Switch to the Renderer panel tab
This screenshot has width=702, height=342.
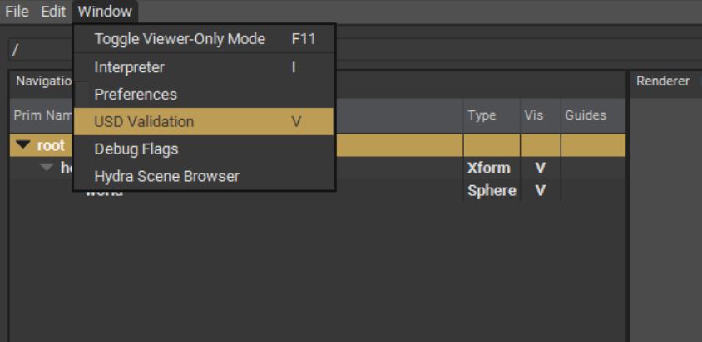[x=663, y=81]
